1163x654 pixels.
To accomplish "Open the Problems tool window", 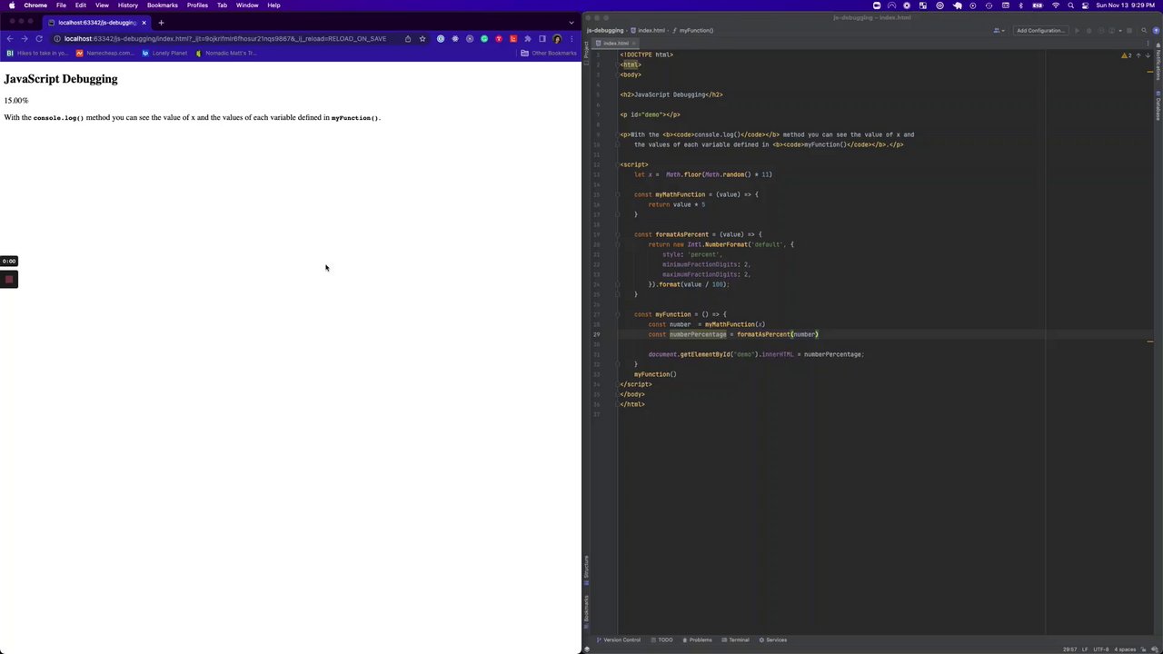I will click(698, 639).
